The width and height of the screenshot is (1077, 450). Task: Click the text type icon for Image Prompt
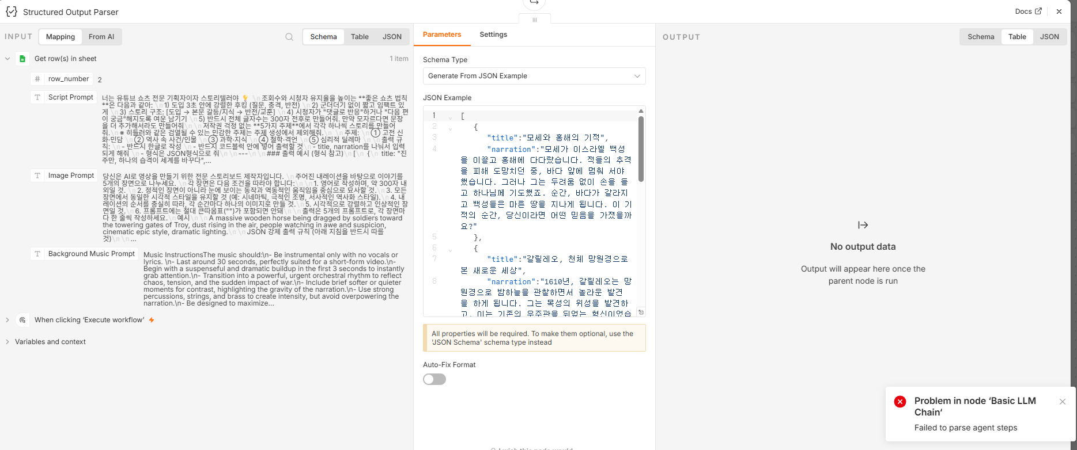tap(37, 176)
